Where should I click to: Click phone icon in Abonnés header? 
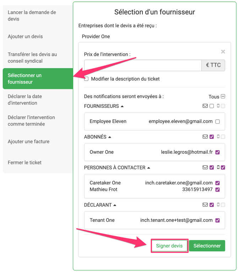[x=218, y=137]
